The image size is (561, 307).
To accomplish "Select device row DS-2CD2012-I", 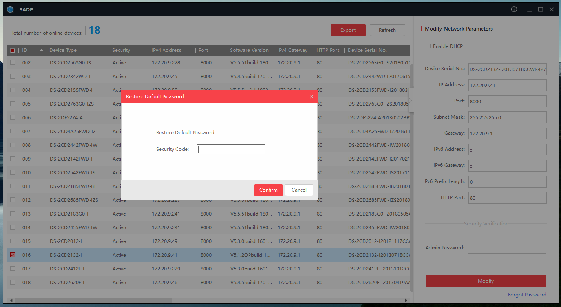I will pos(208,241).
